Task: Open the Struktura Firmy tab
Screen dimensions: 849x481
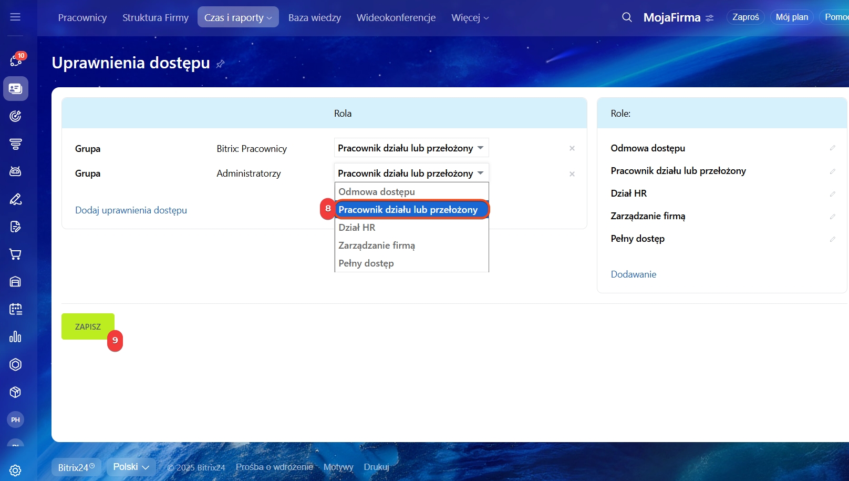Action: tap(155, 17)
